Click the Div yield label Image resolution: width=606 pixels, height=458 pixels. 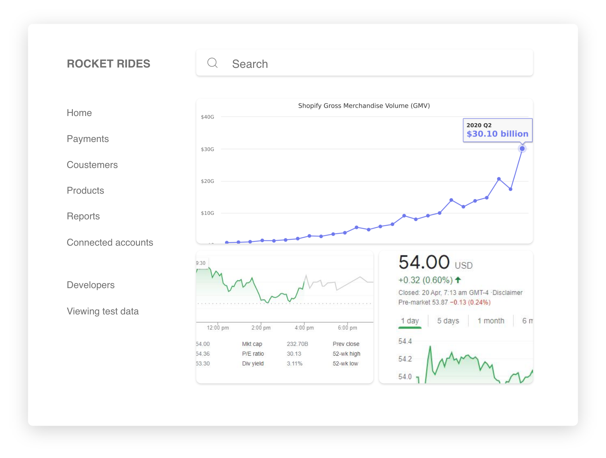[x=253, y=364]
